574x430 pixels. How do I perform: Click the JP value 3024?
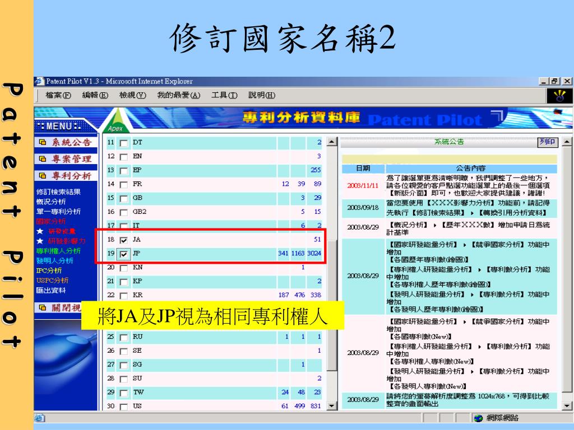click(314, 253)
